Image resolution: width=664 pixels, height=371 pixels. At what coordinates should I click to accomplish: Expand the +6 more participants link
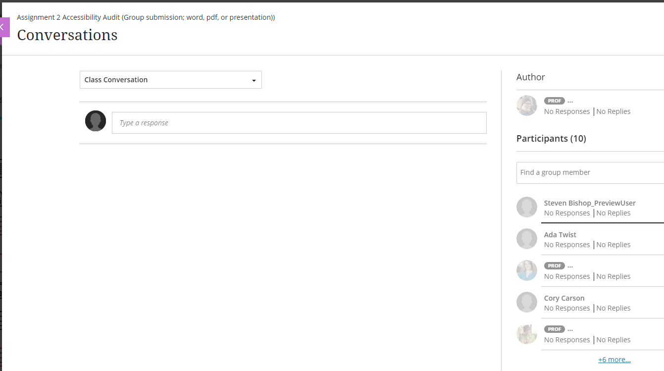614,360
